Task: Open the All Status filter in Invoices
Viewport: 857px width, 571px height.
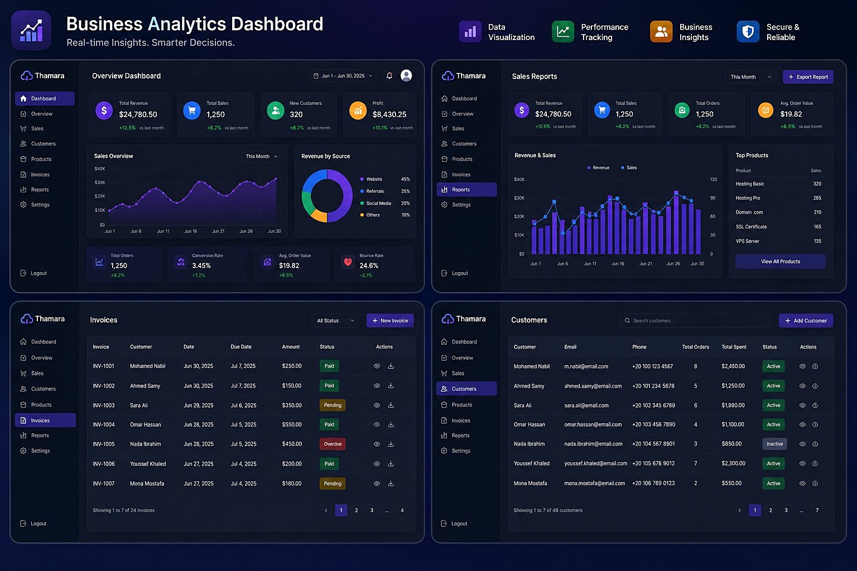Action: 335,321
